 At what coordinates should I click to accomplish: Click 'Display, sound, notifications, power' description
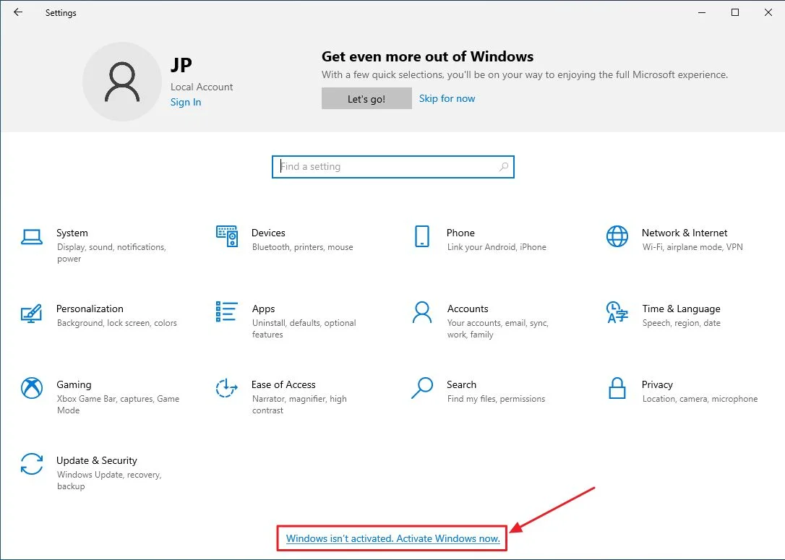coord(111,253)
